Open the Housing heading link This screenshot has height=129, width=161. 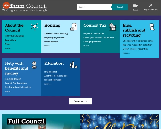coord(52,25)
